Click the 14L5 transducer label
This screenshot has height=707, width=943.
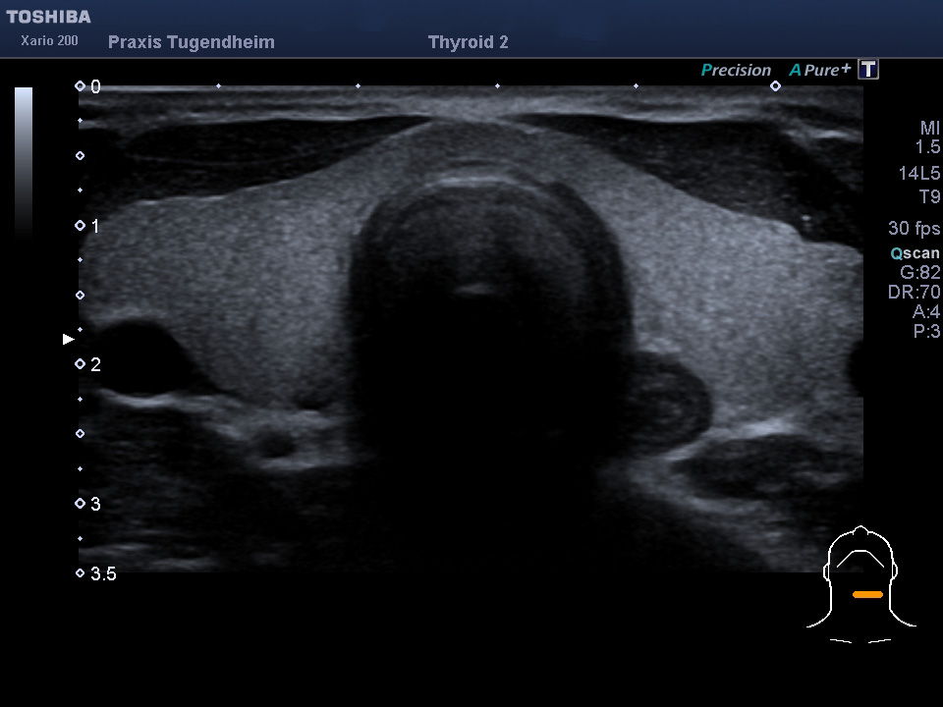coord(919,174)
